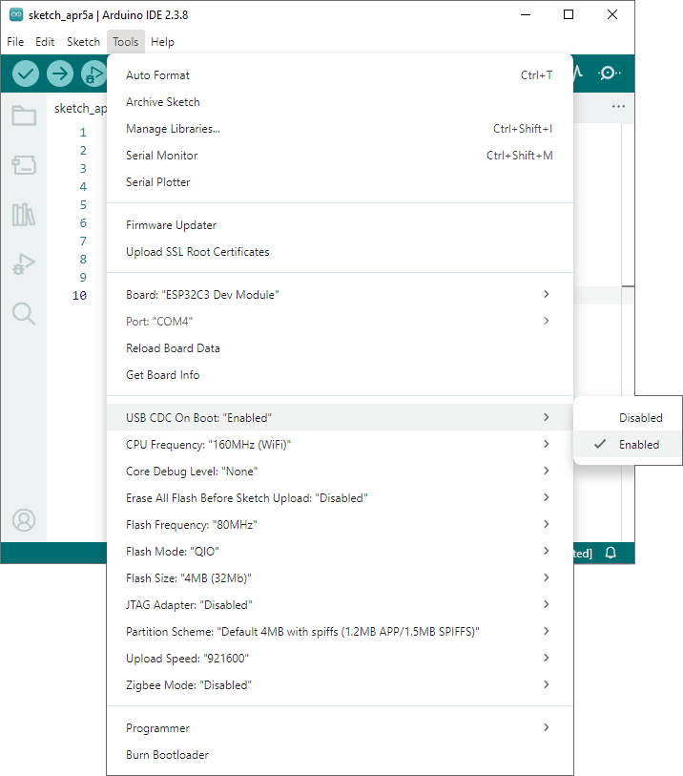
Task: Select the Disabled option for USB CDC
Action: click(628, 418)
